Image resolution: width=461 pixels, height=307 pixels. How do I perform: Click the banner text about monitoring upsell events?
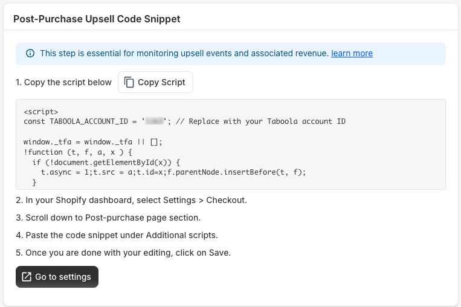click(x=184, y=53)
